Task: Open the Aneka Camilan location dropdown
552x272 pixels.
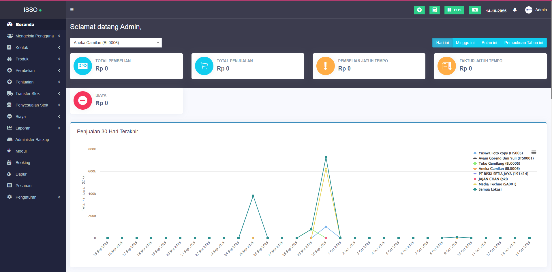Action: [x=116, y=43]
